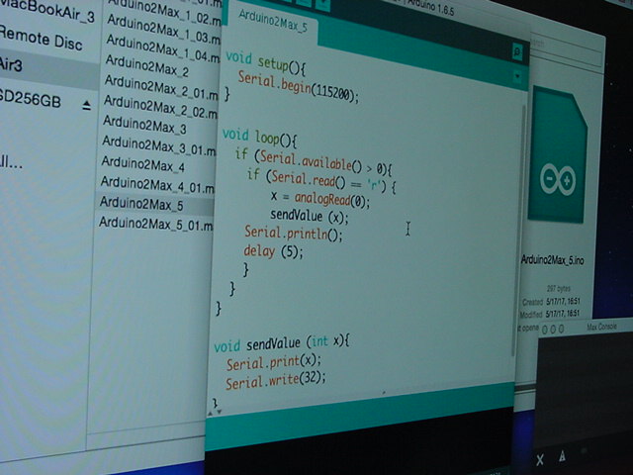Click the Serial.read() == 'r' line
The width and height of the screenshot is (633, 475).
coord(321,181)
